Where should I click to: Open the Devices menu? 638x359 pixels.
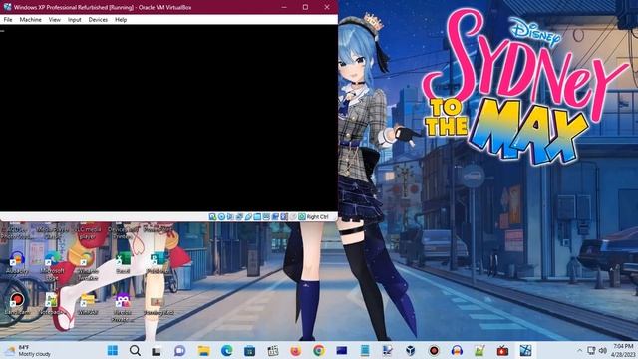pos(98,20)
